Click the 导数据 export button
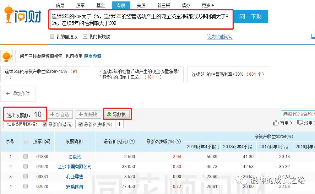Viewport: 315px width, 194px height. click(x=117, y=114)
